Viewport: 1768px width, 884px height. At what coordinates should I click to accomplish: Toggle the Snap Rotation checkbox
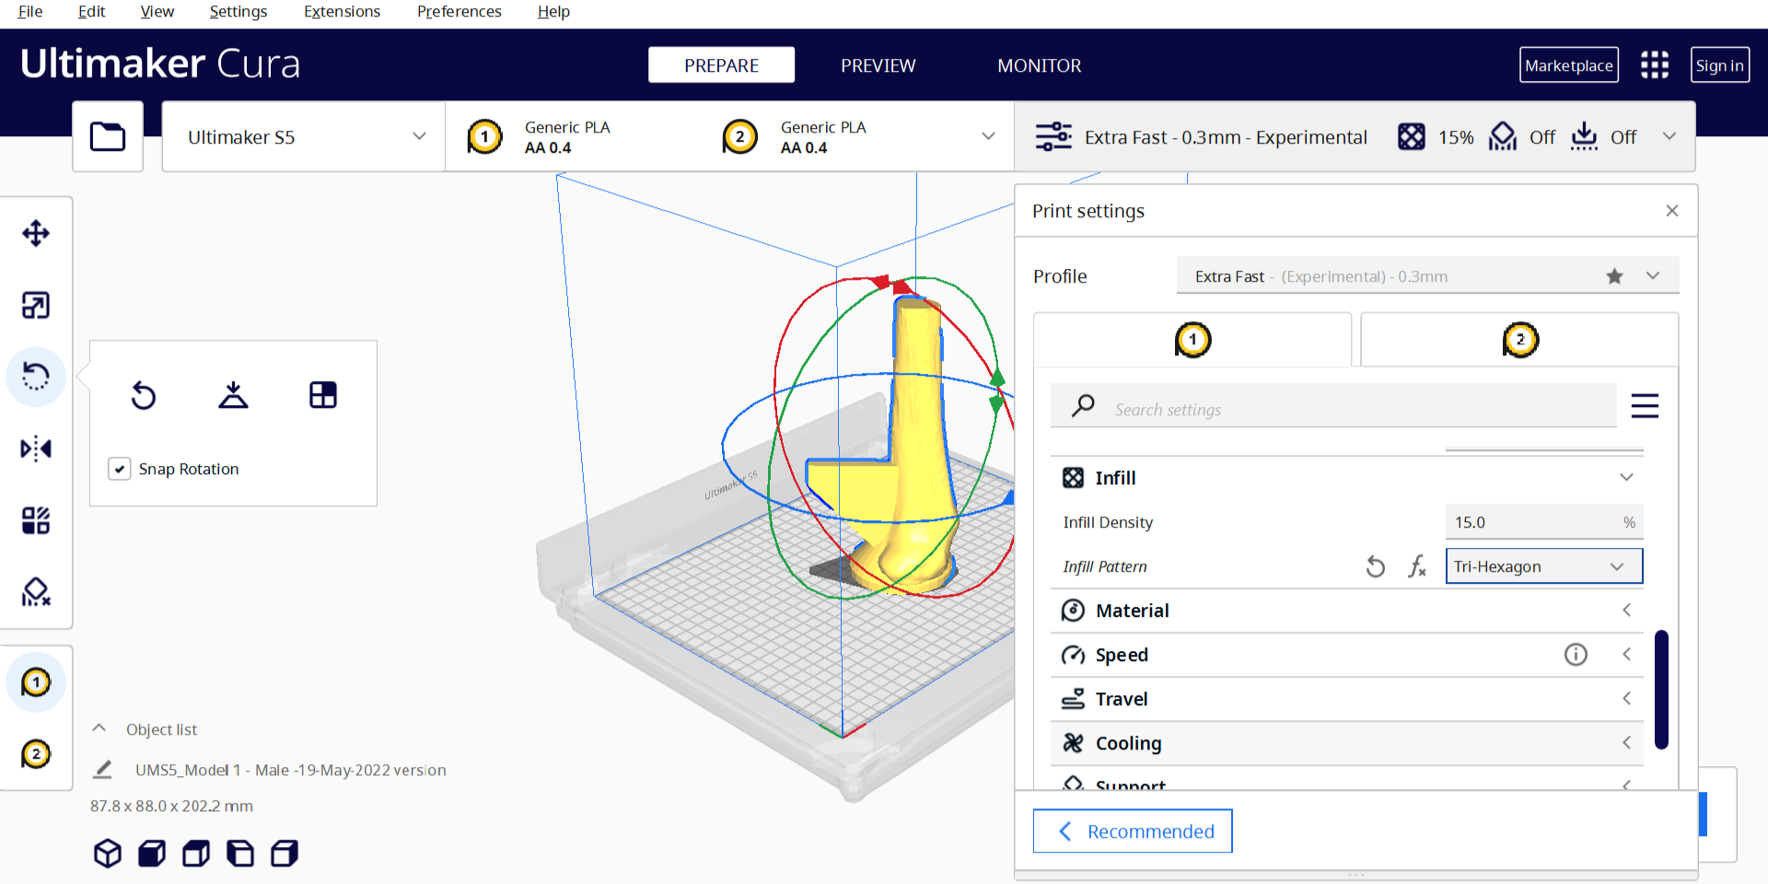point(120,469)
